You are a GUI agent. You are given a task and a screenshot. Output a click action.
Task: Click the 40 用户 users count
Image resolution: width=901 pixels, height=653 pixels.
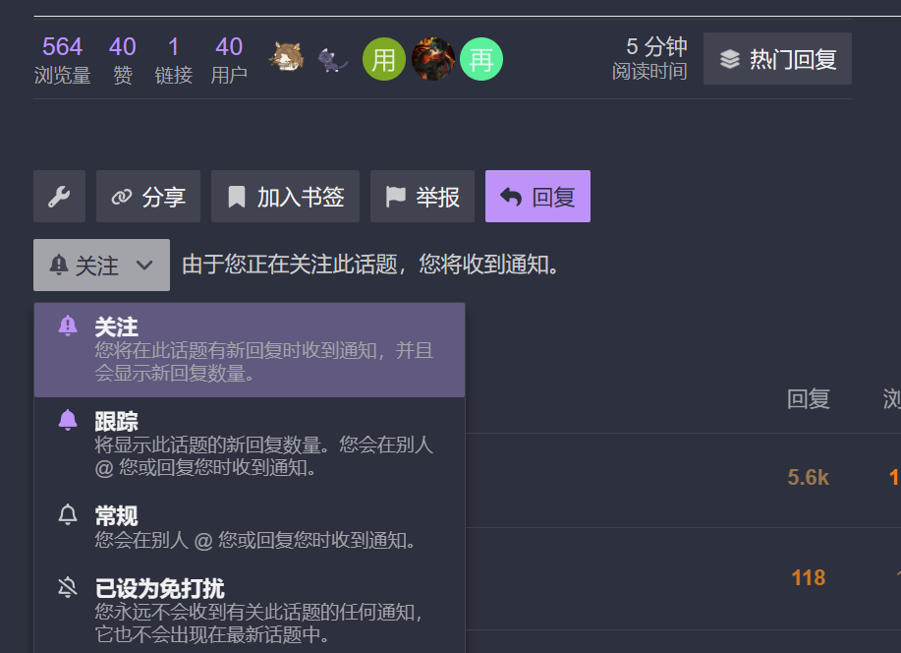(x=229, y=60)
